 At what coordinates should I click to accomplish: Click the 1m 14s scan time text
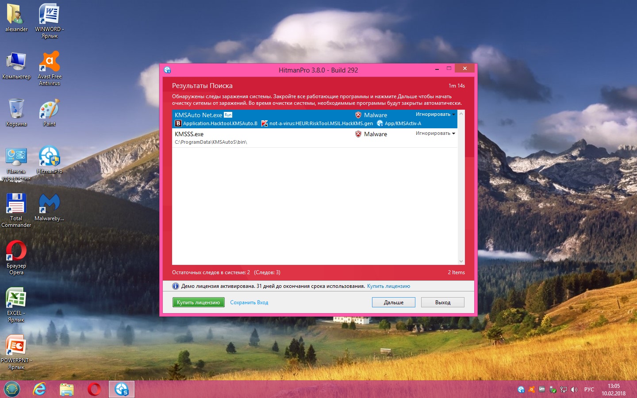(x=457, y=86)
